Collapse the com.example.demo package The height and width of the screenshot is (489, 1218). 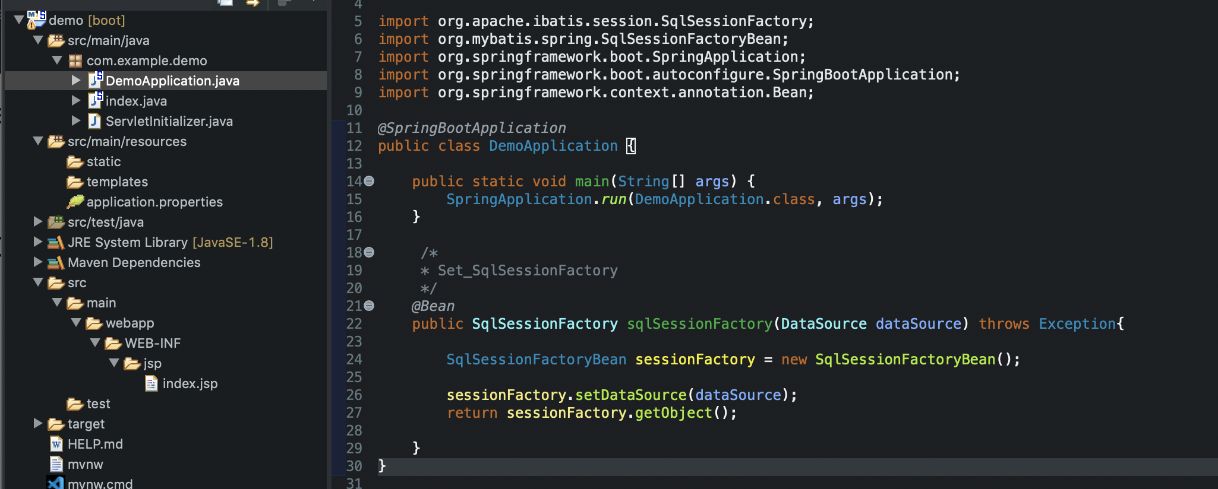(57, 61)
